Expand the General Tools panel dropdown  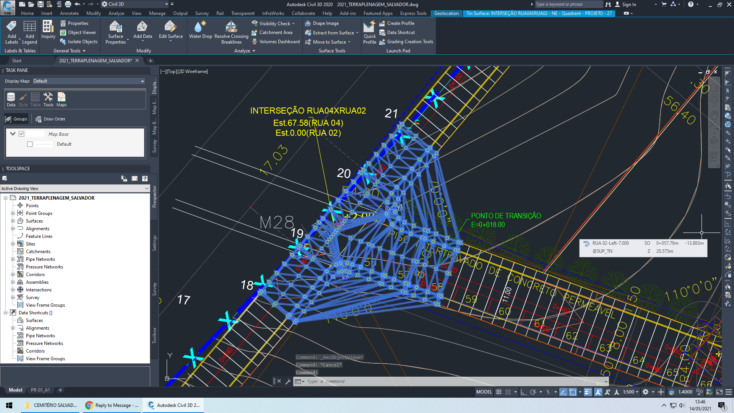pyautogui.click(x=69, y=51)
